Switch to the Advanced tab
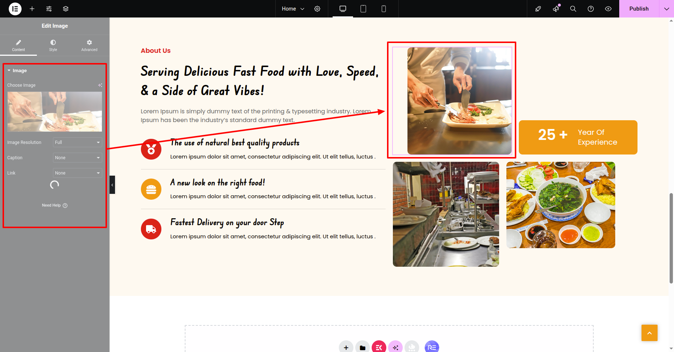This screenshot has width=674, height=352. [89, 46]
